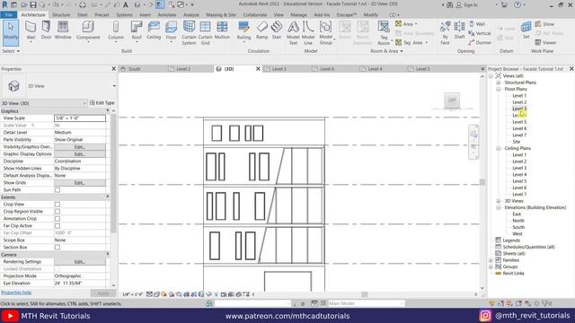Select the Curtain Grid tool
This screenshot has height=323, width=575.
tap(205, 33)
